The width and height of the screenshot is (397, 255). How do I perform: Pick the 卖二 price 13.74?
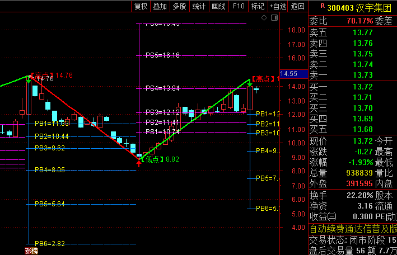point(363,64)
